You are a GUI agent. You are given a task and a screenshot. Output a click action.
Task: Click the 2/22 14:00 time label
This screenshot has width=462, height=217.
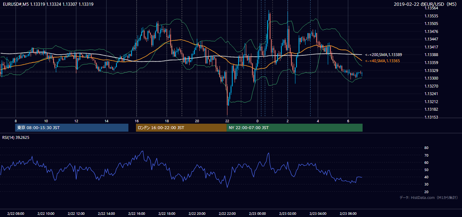point(106,214)
